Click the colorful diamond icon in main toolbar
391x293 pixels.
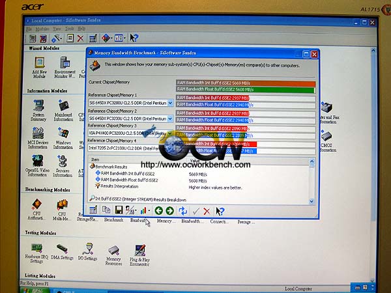pos(106,38)
